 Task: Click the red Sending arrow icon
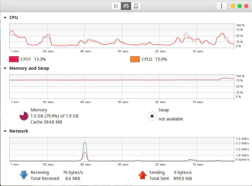(x=142, y=175)
